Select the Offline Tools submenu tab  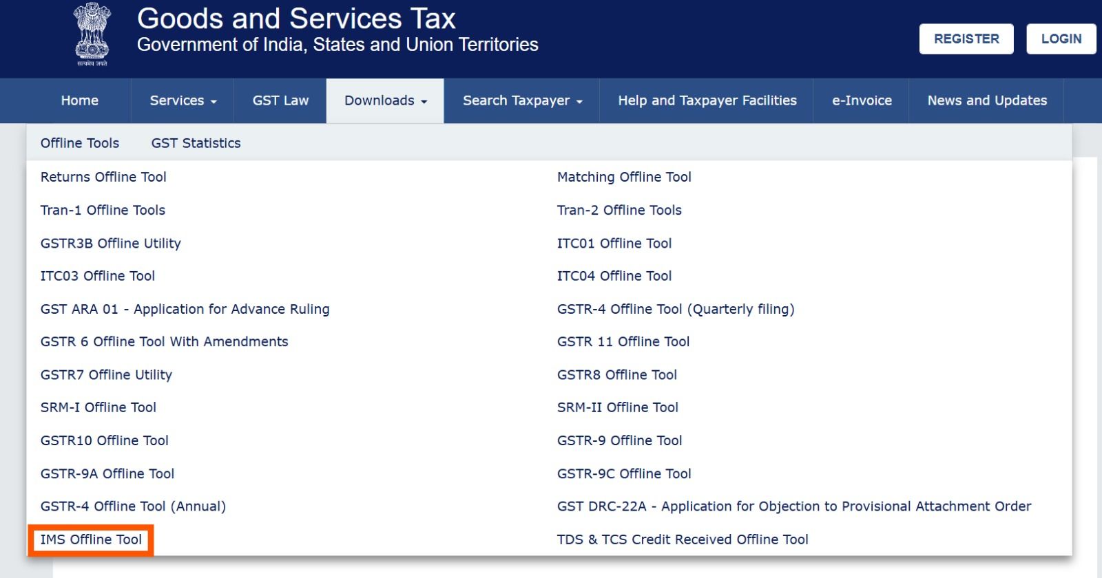(x=80, y=143)
